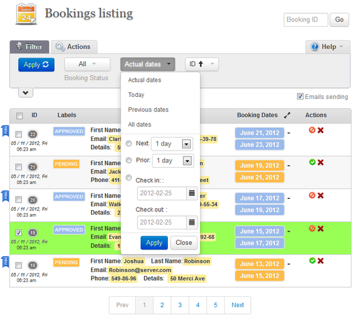Click the New ribbon marker on booking 18
This screenshot has width=354, height=319.
pyautogui.click(x=5, y=262)
